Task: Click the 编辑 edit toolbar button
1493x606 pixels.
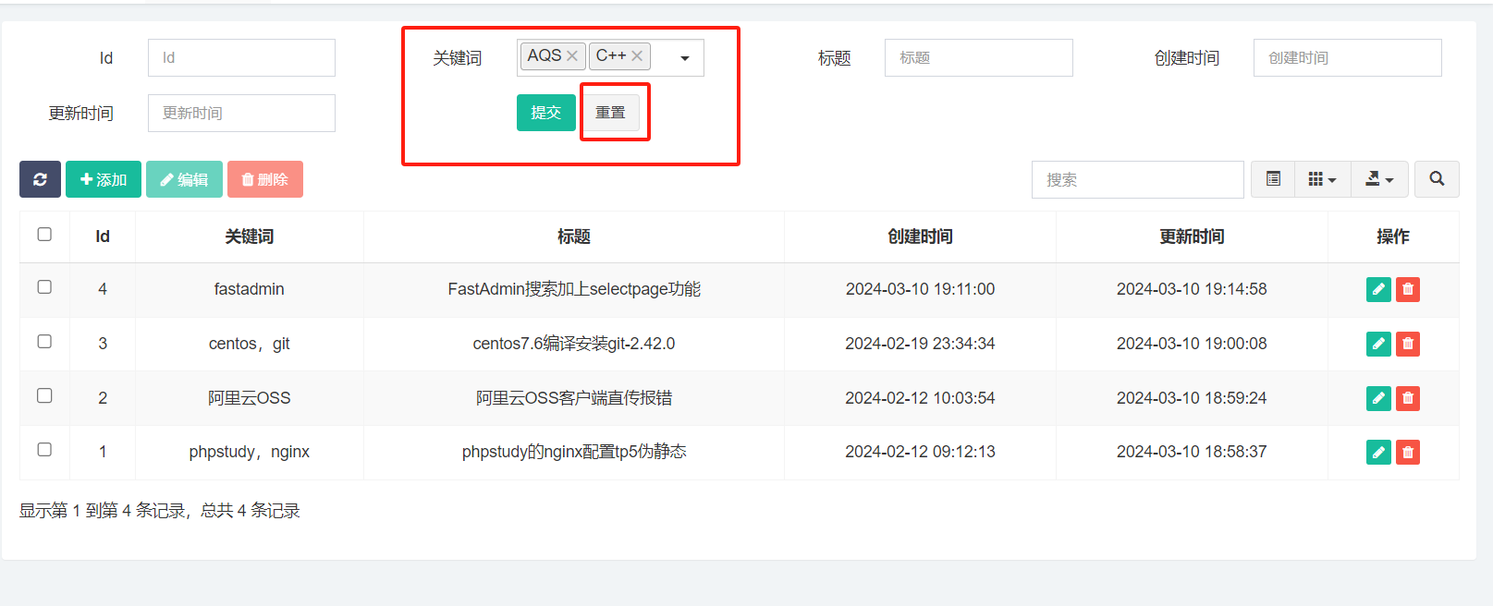Action: coord(184,179)
